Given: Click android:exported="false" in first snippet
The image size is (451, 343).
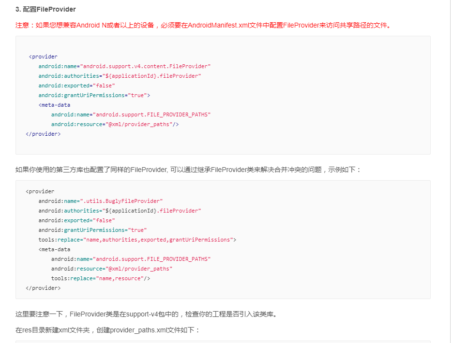Looking at the screenshot, I should pyautogui.click(x=76, y=85).
